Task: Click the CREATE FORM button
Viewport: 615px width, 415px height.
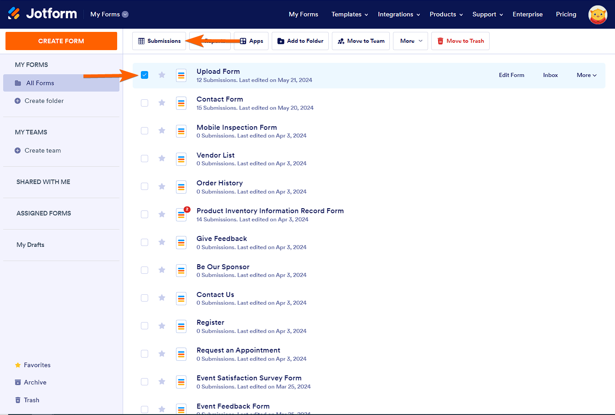Action: tap(61, 41)
